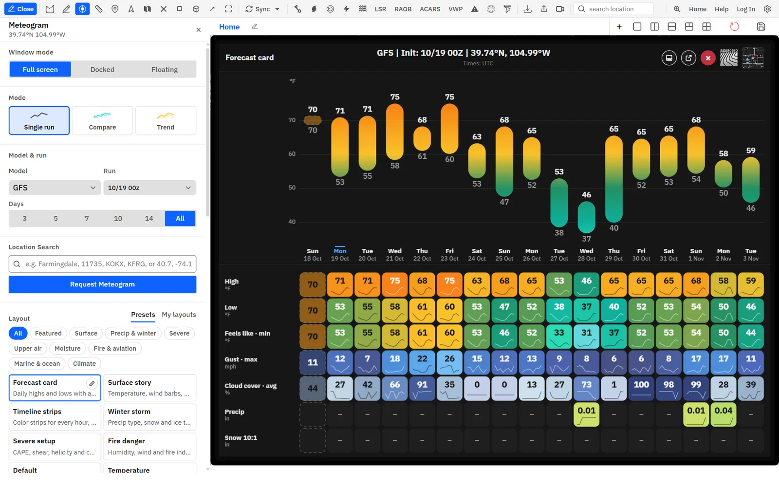Image resolution: width=779 pixels, height=487 pixels.
Task: Click the video camera record icon
Action: pos(560,9)
